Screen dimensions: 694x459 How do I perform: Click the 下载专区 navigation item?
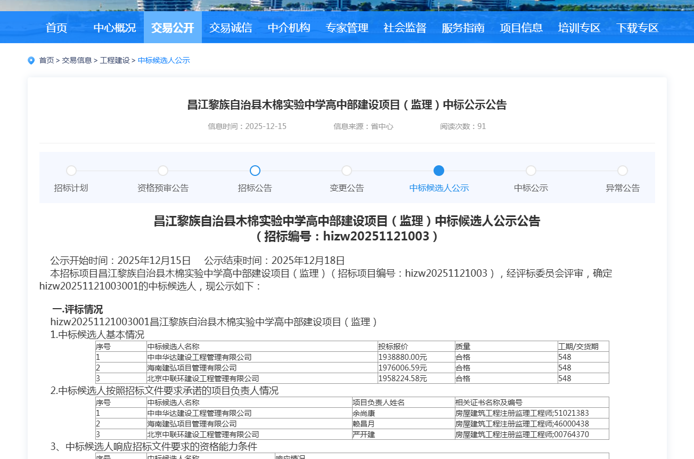[638, 28]
